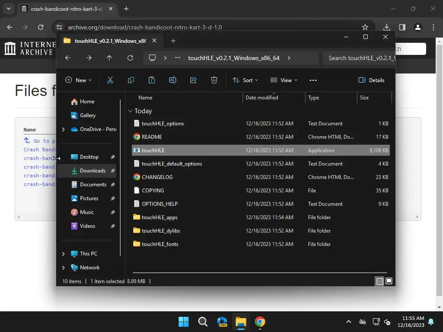Click the Chrome address bar URL
Image resolution: width=443 pixels, height=332 pixels.
144,27
